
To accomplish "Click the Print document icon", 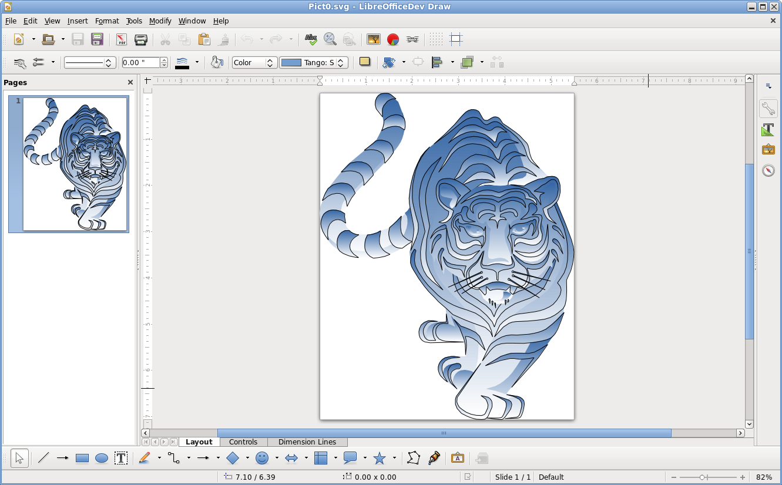I will pyautogui.click(x=140, y=39).
